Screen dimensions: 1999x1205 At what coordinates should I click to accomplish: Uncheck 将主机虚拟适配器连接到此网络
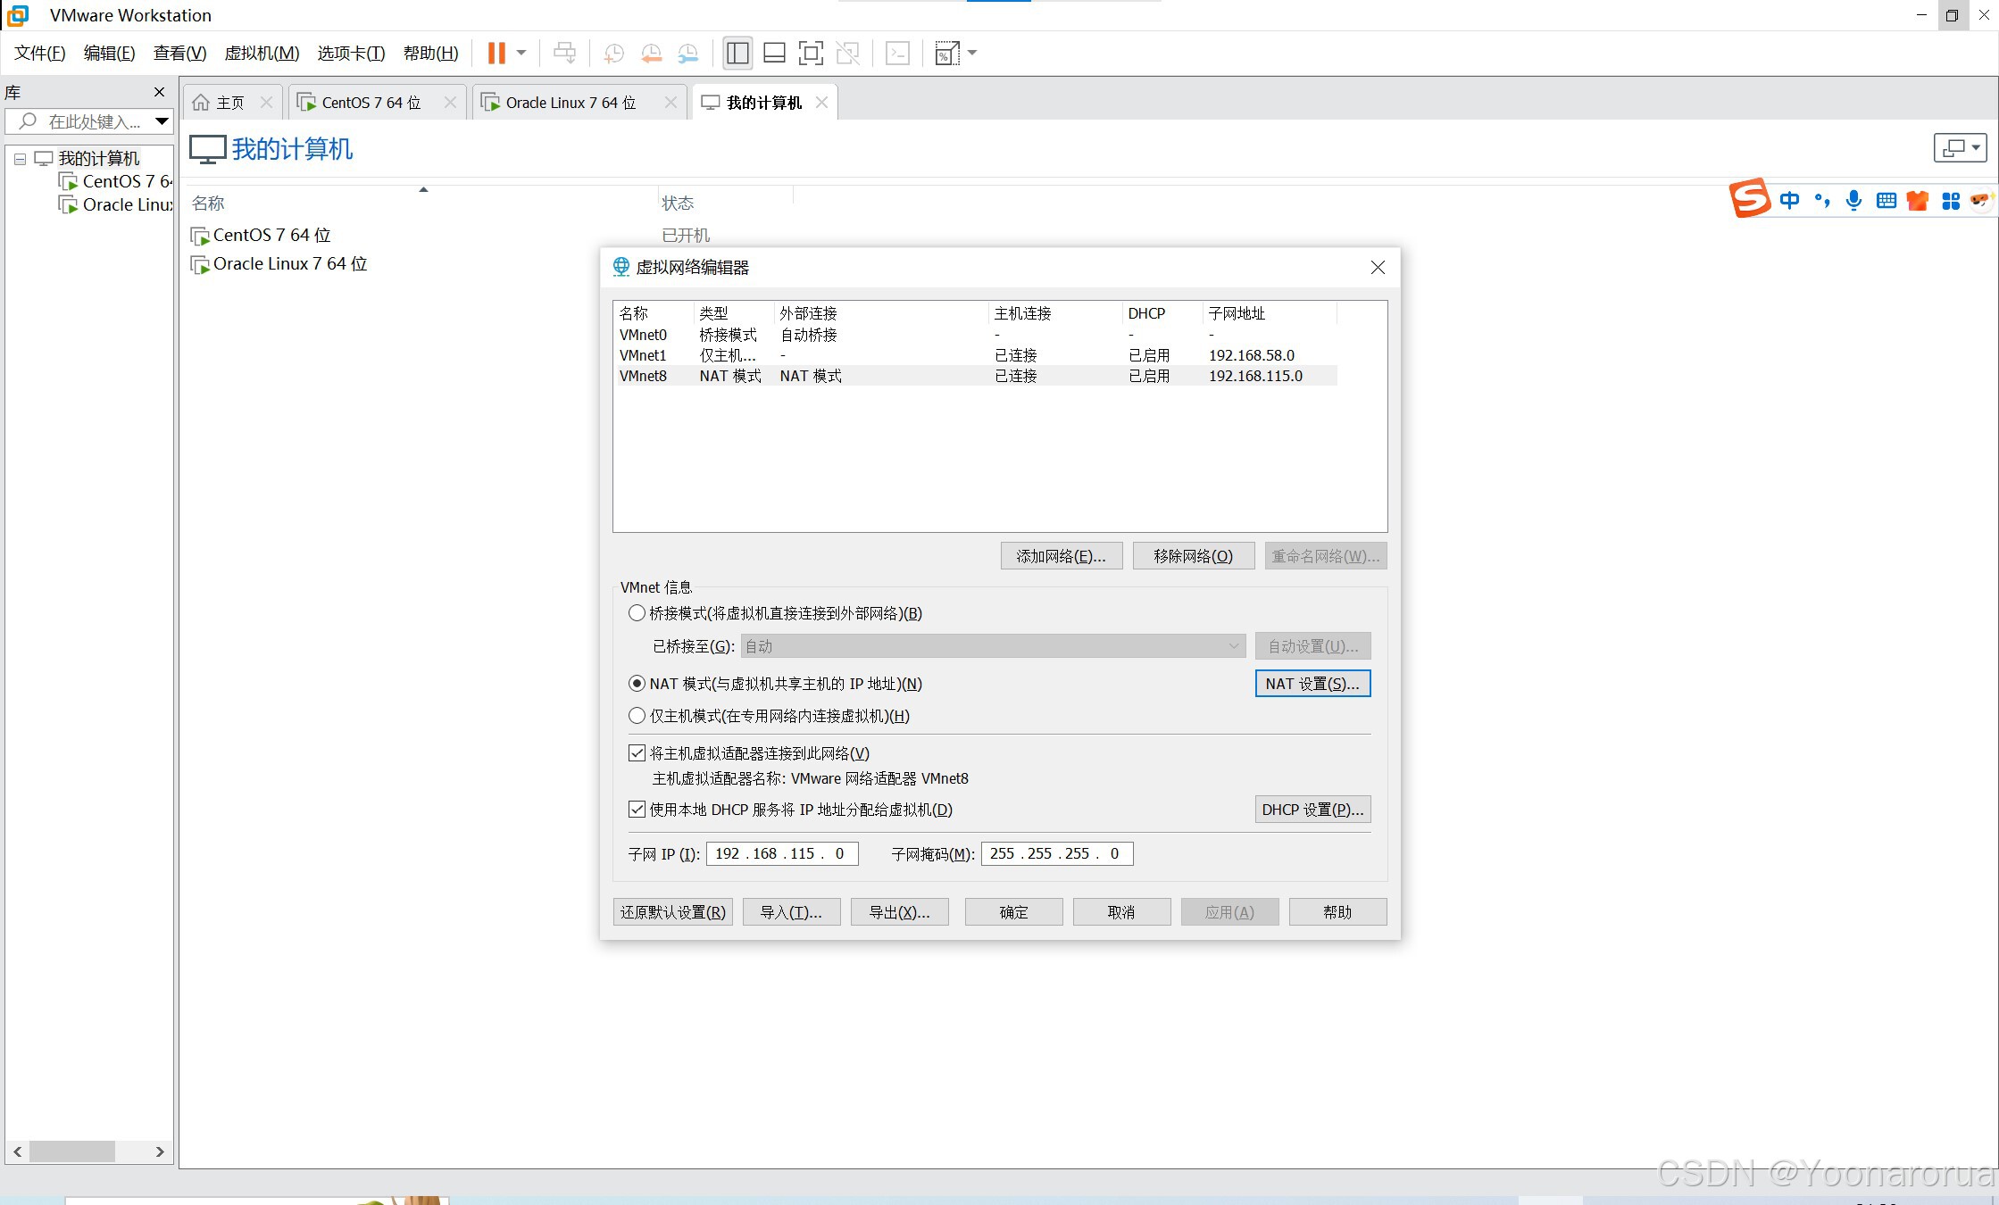pos(637,752)
